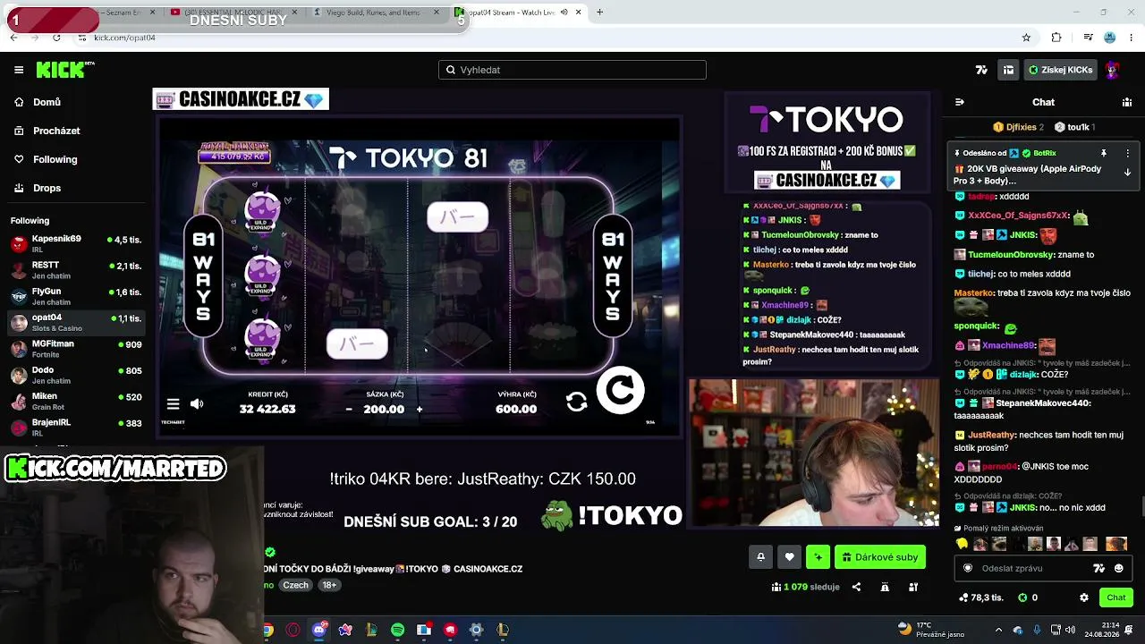Mute the slot game sound
Image resolution: width=1145 pixels, height=644 pixels.
[197, 404]
